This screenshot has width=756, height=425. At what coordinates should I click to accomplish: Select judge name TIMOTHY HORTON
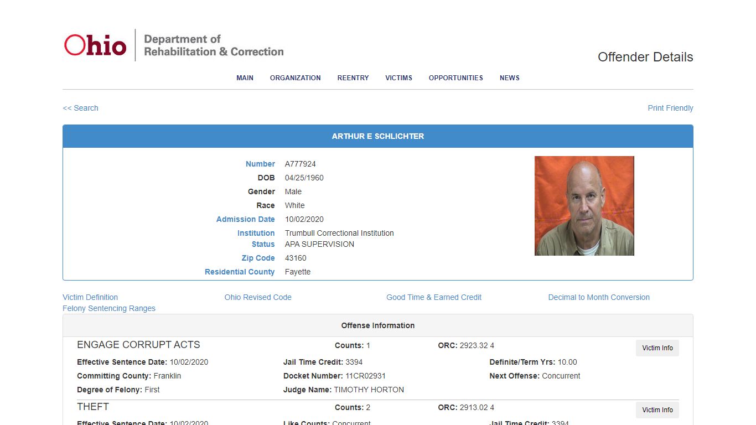click(x=369, y=390)
